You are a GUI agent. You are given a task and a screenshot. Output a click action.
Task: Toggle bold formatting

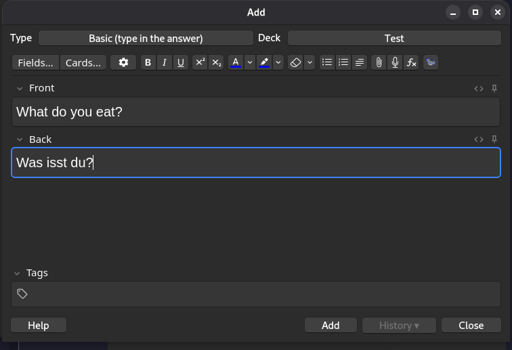[x=148, y=62]
